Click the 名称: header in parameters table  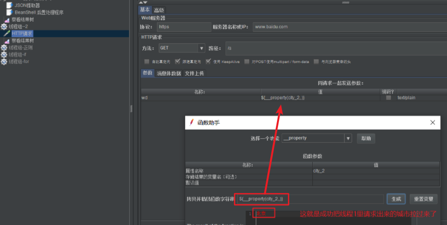[201, 92]
